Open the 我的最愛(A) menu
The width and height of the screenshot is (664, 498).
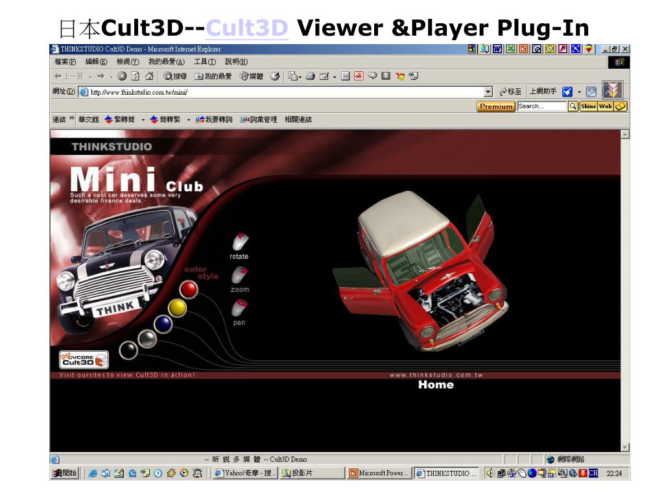coord(167,62)
